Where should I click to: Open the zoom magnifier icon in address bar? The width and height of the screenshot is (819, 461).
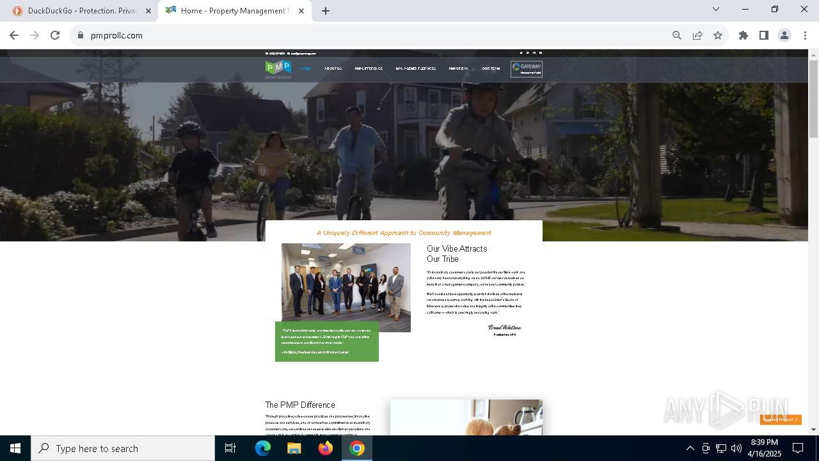676,35
